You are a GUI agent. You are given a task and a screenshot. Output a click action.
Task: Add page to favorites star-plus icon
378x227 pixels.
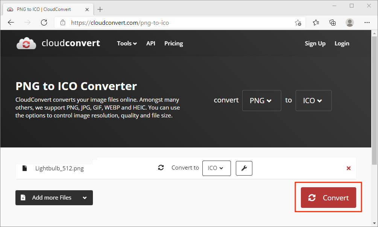tap(298, 23)
